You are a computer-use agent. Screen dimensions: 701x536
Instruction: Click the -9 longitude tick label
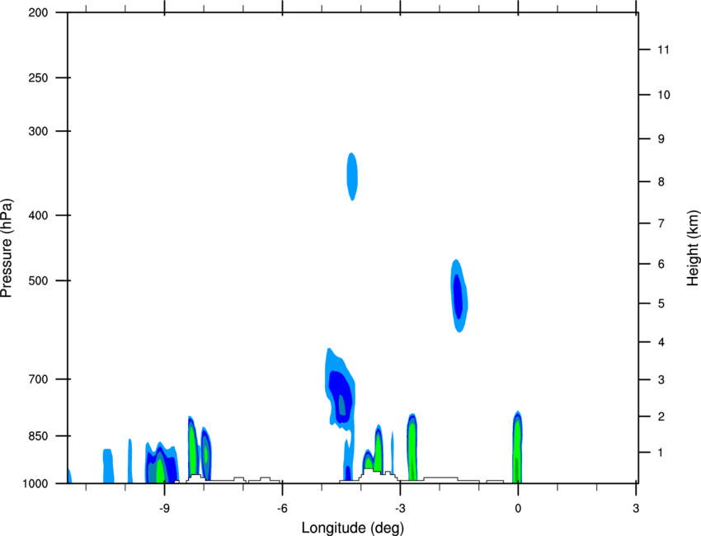pos(164,509)
